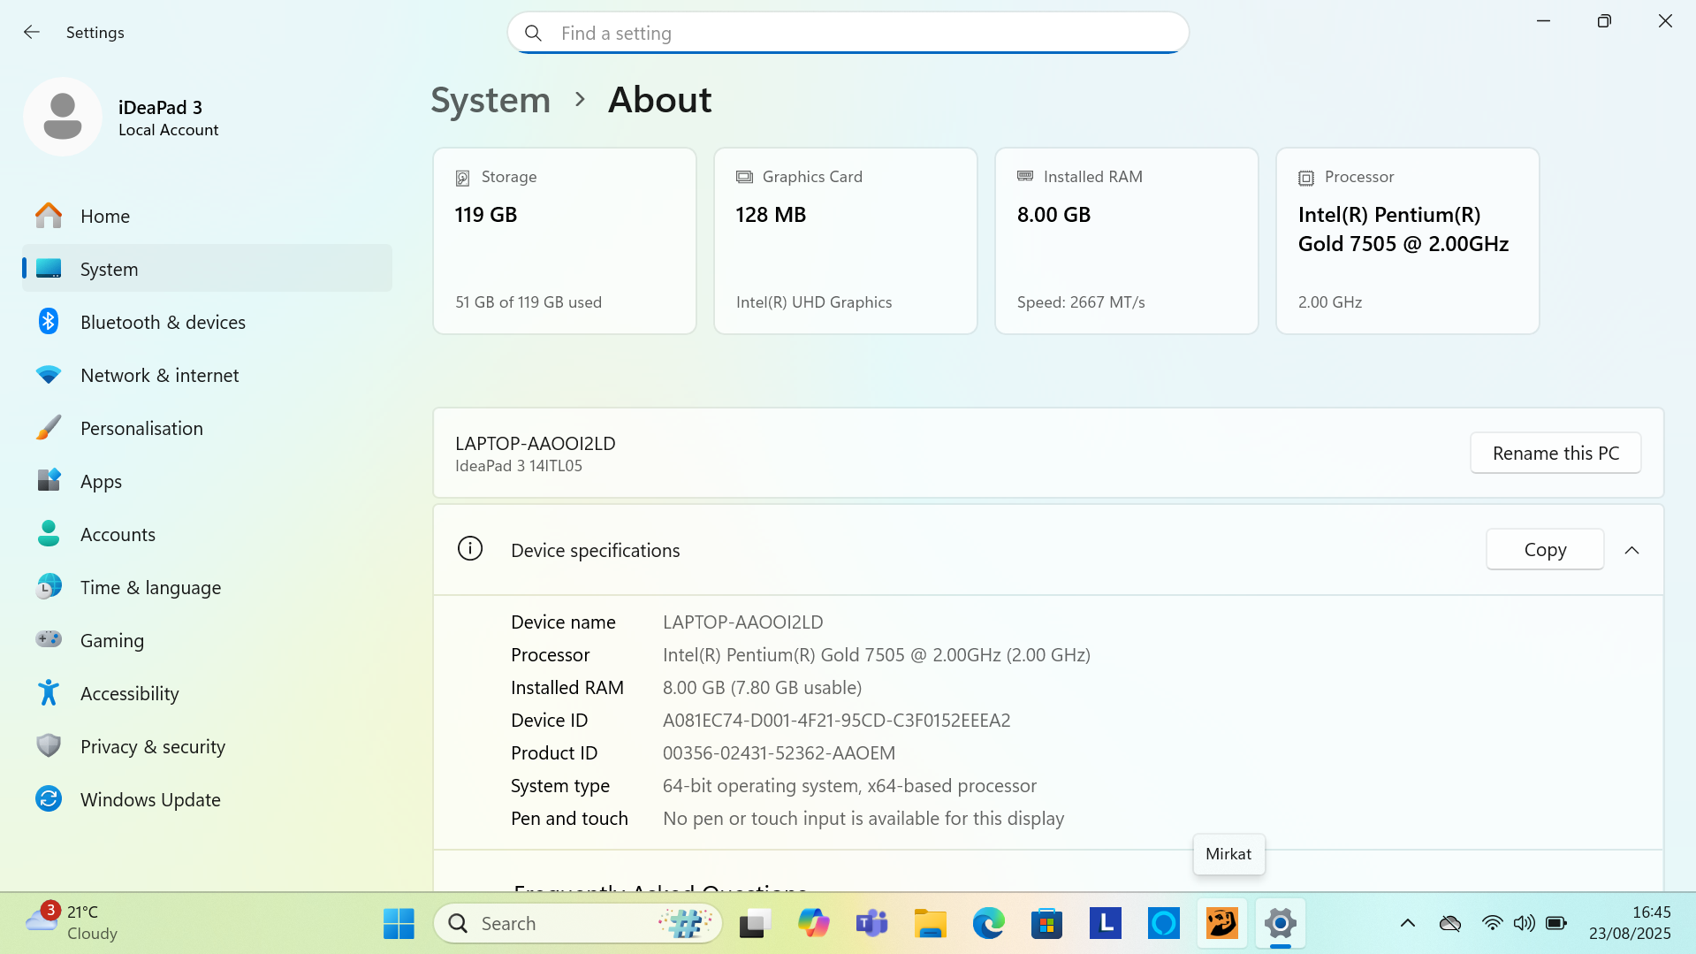Show hidden icons in system tray
Image resolution: width=1696 pixels, height=954 pixels.
(1408, 924)
